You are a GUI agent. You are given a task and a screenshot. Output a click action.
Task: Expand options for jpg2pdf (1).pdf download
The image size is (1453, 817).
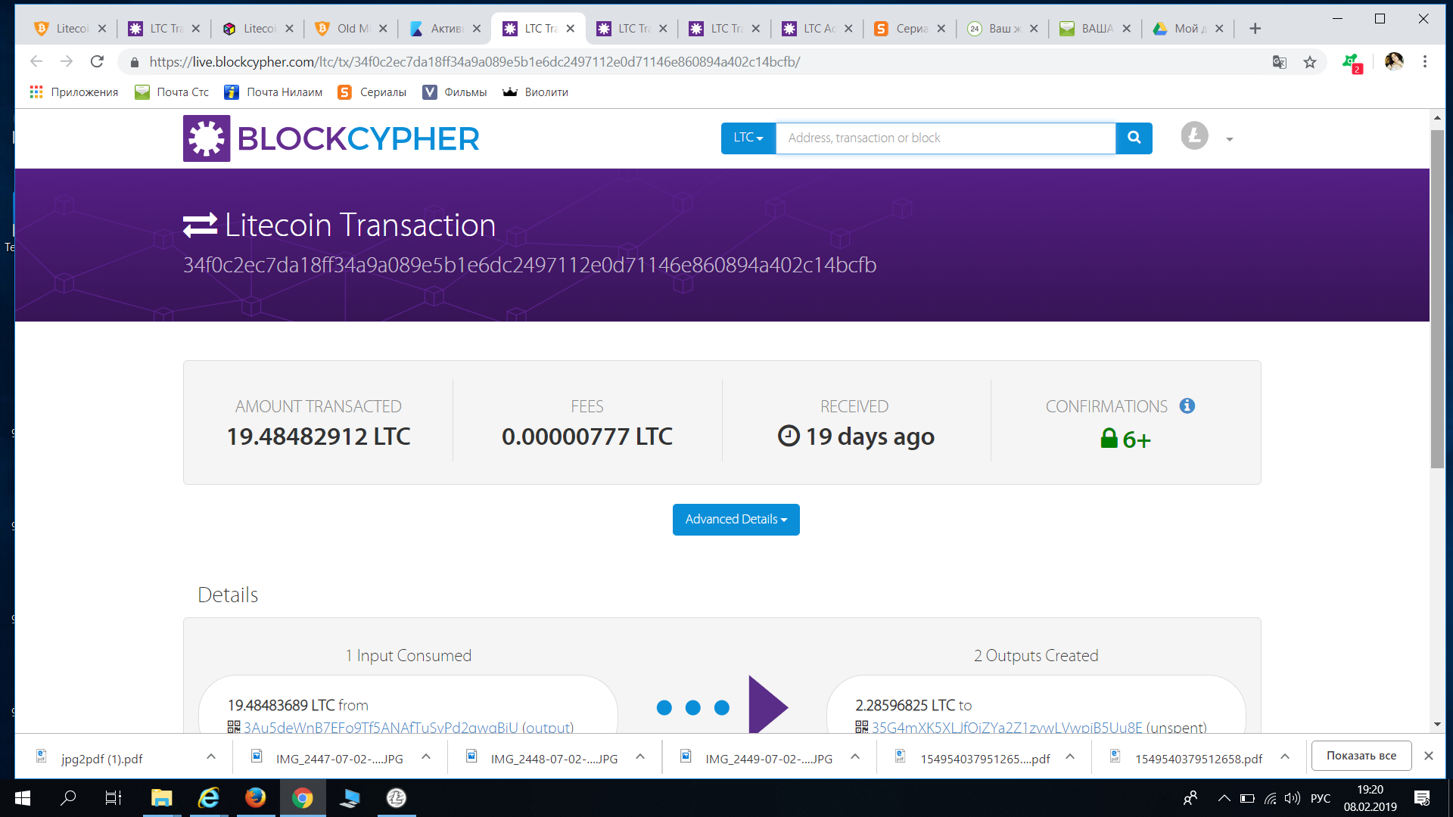211,756
